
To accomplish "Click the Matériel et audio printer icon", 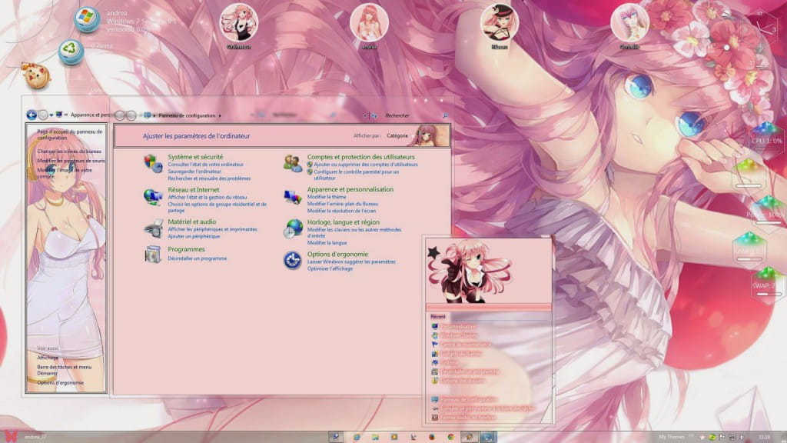I will click(x=153, y=228).
